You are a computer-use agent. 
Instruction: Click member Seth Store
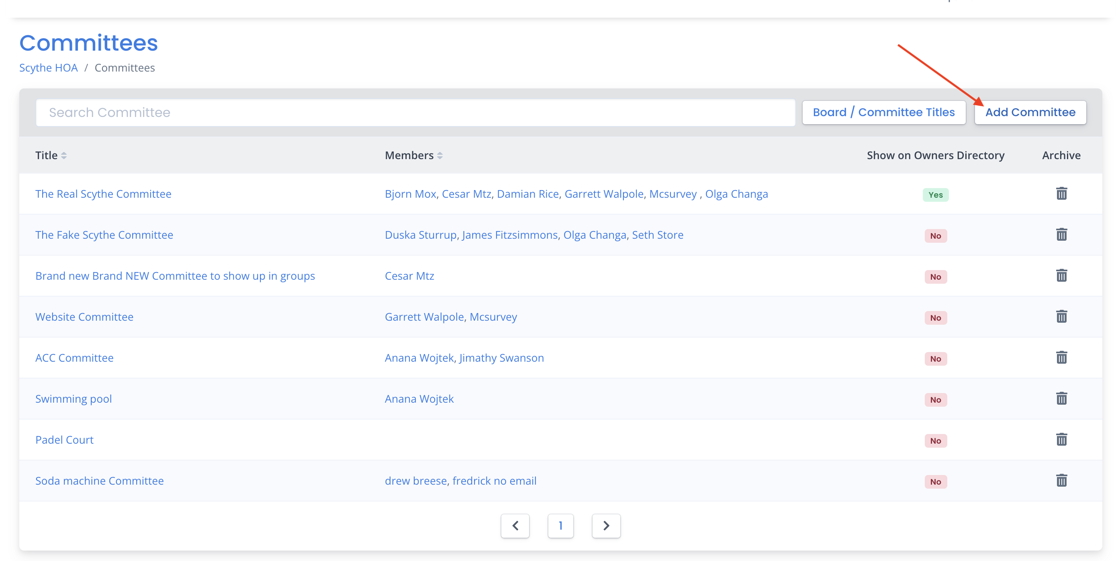point(658,235)
